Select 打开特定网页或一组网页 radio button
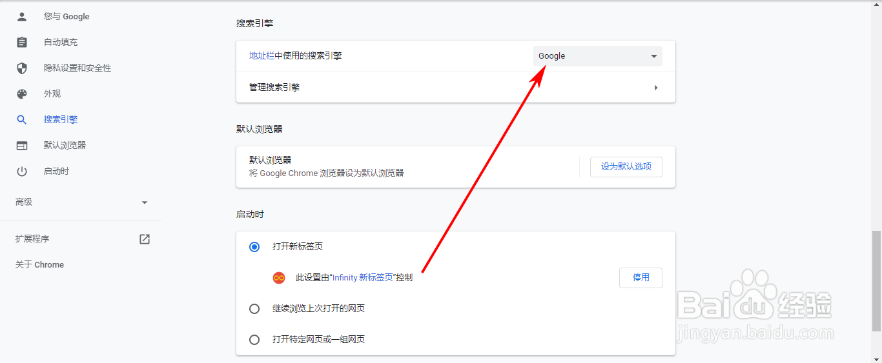 [254, 340]
